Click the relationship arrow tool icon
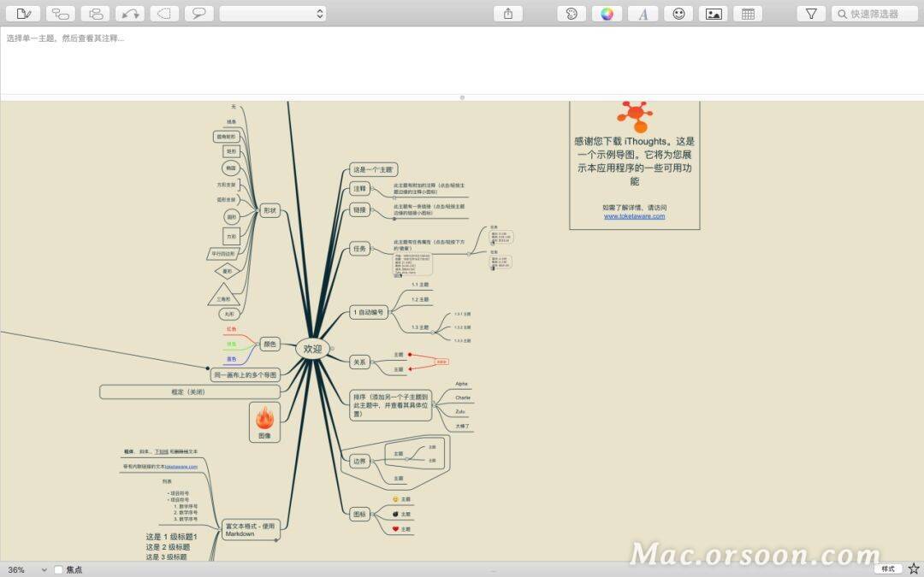Image resolution: width=924 pixels, height=577 pixels. (x=130, y=14)
